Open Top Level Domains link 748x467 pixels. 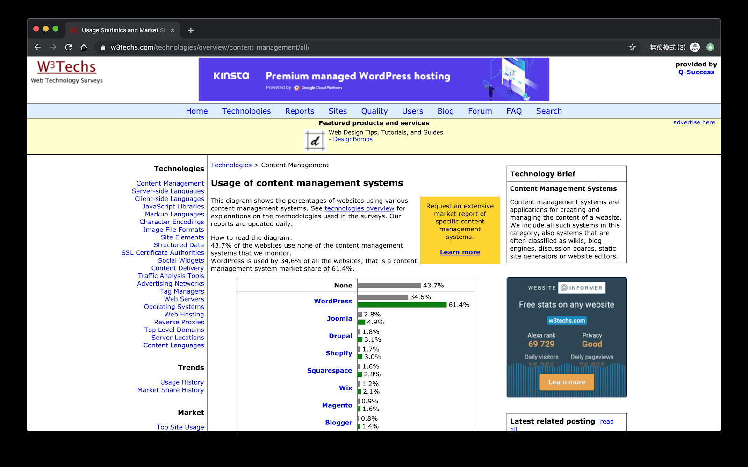174,330
